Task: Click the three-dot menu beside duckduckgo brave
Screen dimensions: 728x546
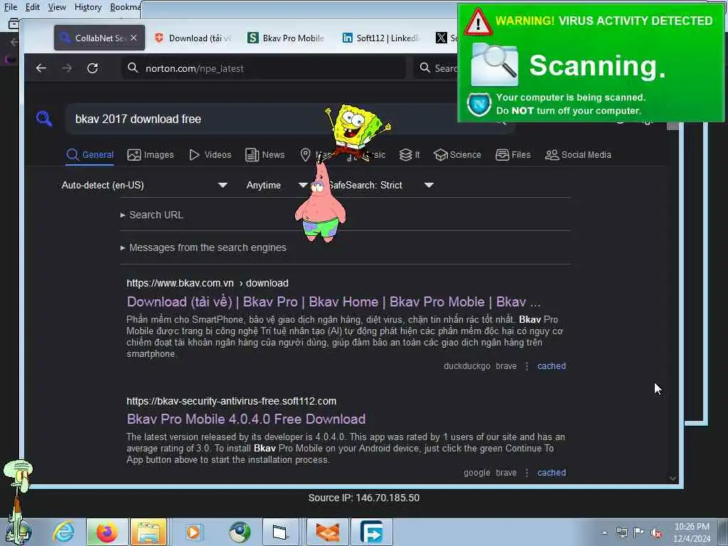Action: point(527,366)
